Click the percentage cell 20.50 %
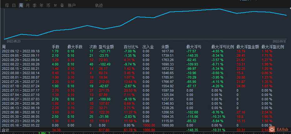The width and height of the screenshot is (291, 134). pos(130,90)
